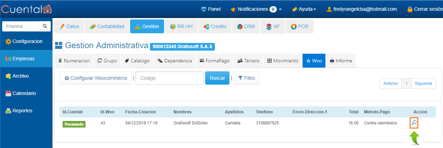Click Cerrar sesión link
443x148 pixels.
tap(425, 9)
